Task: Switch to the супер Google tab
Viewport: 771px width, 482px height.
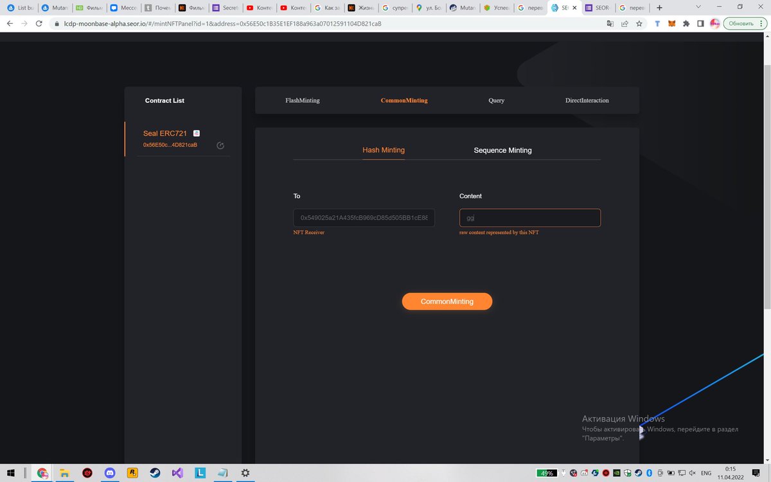Action: (x=394, y=8)
